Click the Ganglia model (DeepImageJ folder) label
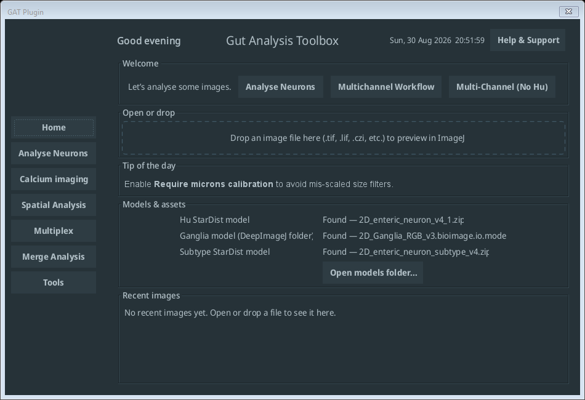585x400 pixels. [246, 236]
